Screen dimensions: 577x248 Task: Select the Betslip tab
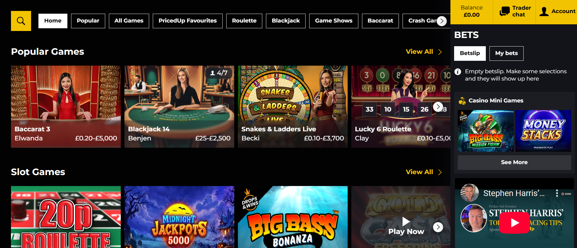pyautogui.click(x=470, y=53)
